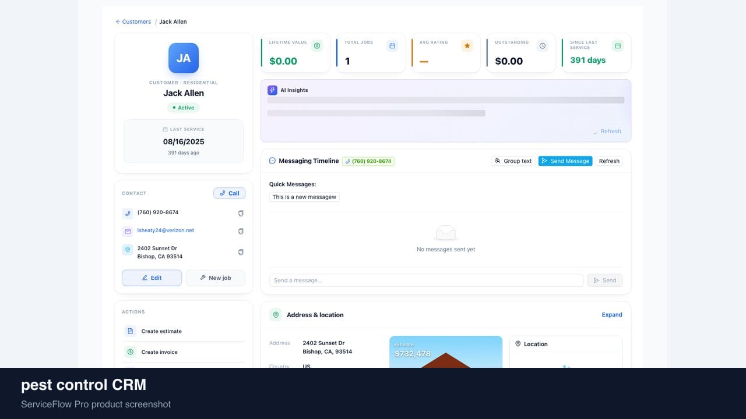Image resolution: width=746 pixels, height=419 pixels.
Task: Start a New job
Action: tap(215, 278)
